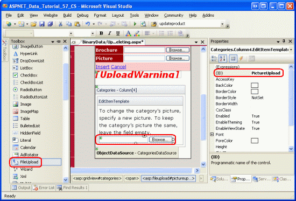Close the BinaryData aspx document tab

click(x=202, y=42)
